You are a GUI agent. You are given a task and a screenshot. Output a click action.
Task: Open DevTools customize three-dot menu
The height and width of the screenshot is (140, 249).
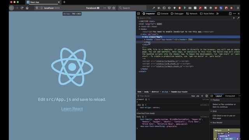tap(234, 14)
